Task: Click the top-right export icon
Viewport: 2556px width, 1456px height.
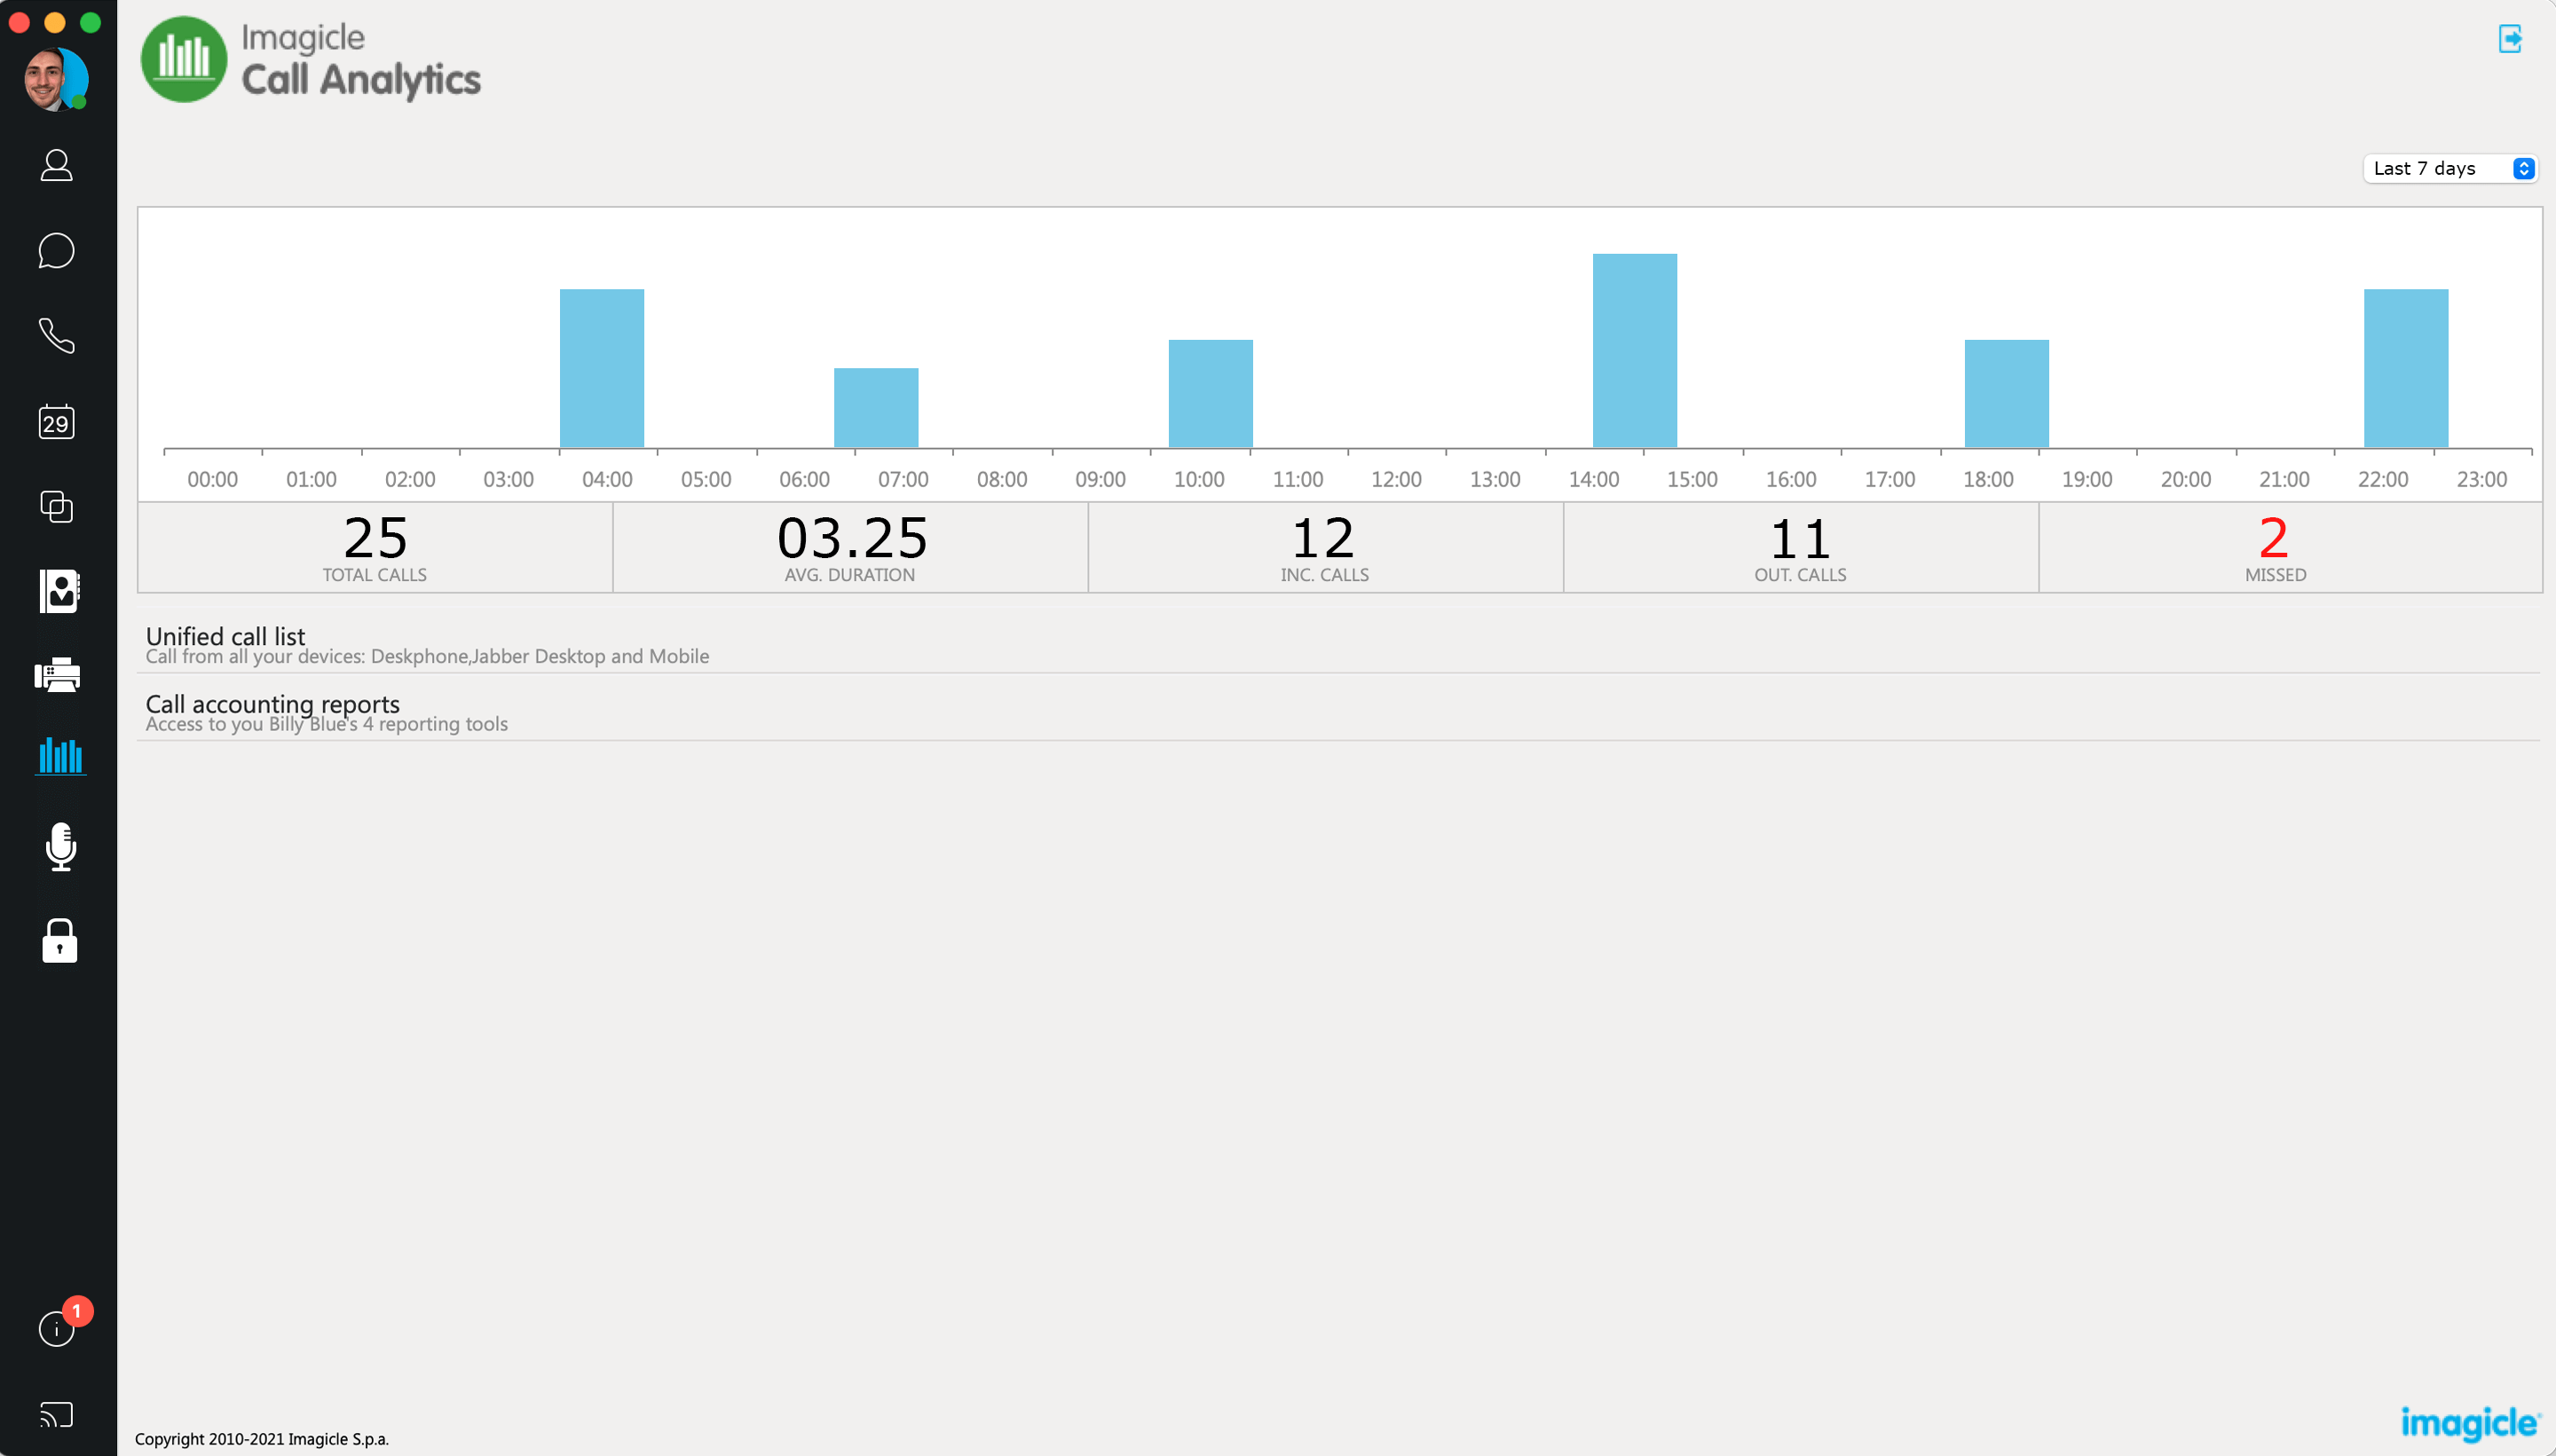Action: pos(2511,38)
